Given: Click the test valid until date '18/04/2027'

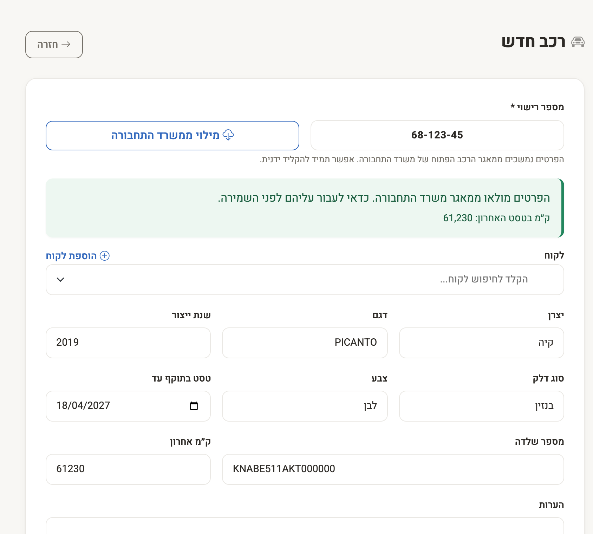Looking at the screenshot, I should pos(128,406).
